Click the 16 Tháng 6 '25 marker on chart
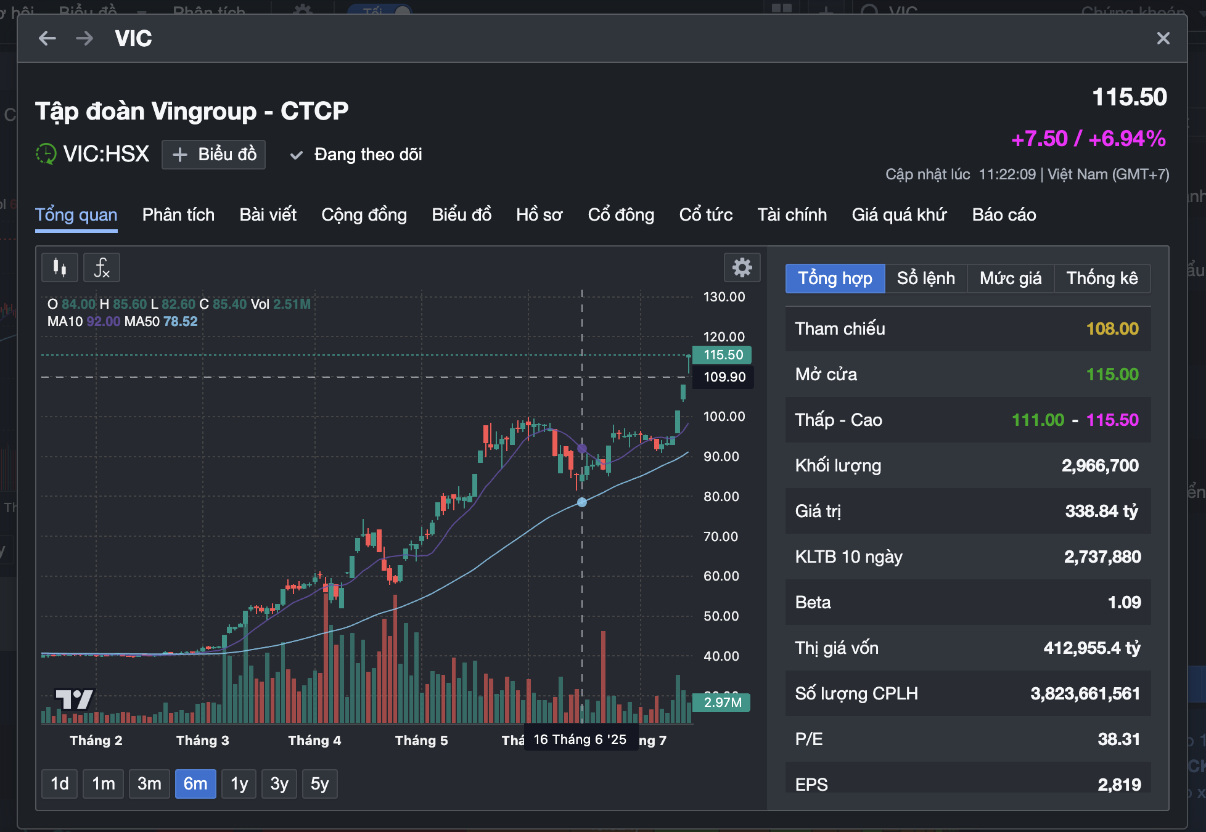The height and width of the screenshot is (832, 1206). tap(580, 740)
